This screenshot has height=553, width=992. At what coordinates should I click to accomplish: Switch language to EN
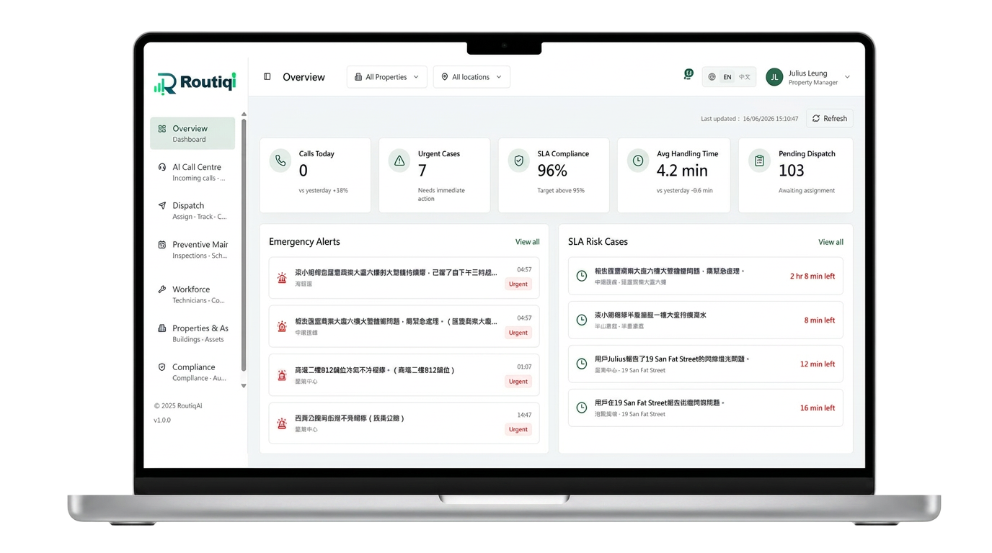point(727,77)
